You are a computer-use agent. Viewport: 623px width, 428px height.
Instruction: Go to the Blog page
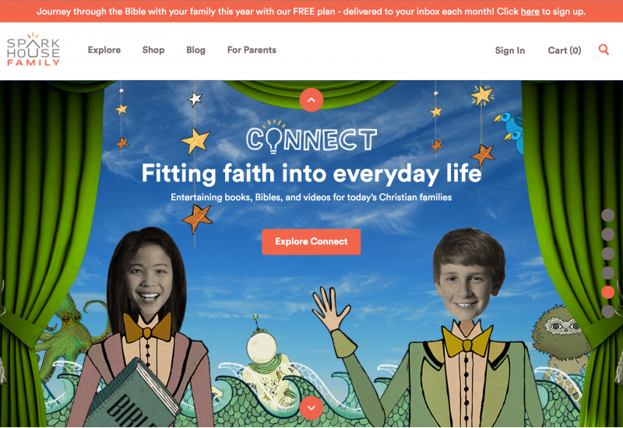(x=196, y=50)
